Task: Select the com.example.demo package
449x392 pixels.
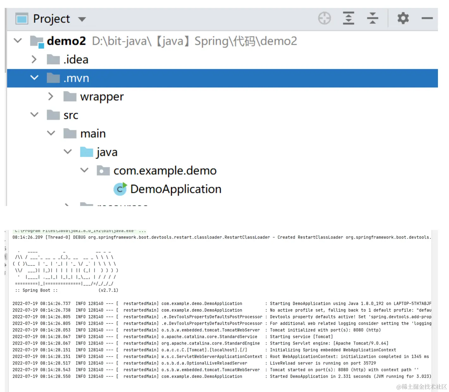Action: (x=165, y=171)
